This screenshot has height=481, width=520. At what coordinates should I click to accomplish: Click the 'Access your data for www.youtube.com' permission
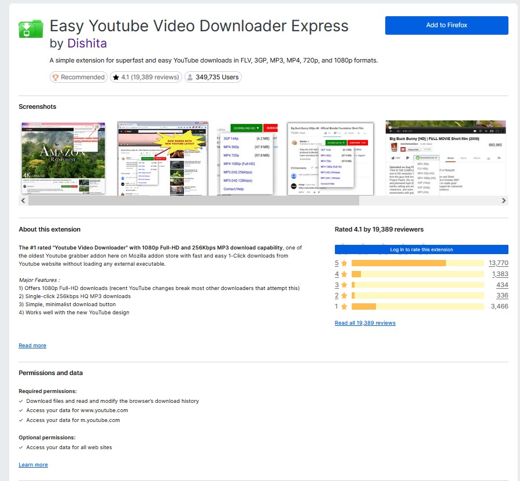[x=77, y=410]
